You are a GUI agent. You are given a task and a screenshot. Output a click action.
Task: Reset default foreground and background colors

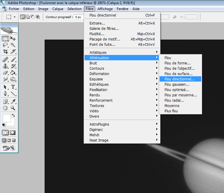(x=4, y=125)
